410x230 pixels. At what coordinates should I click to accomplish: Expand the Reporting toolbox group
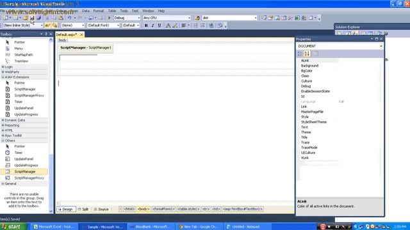tap(3, 125)
